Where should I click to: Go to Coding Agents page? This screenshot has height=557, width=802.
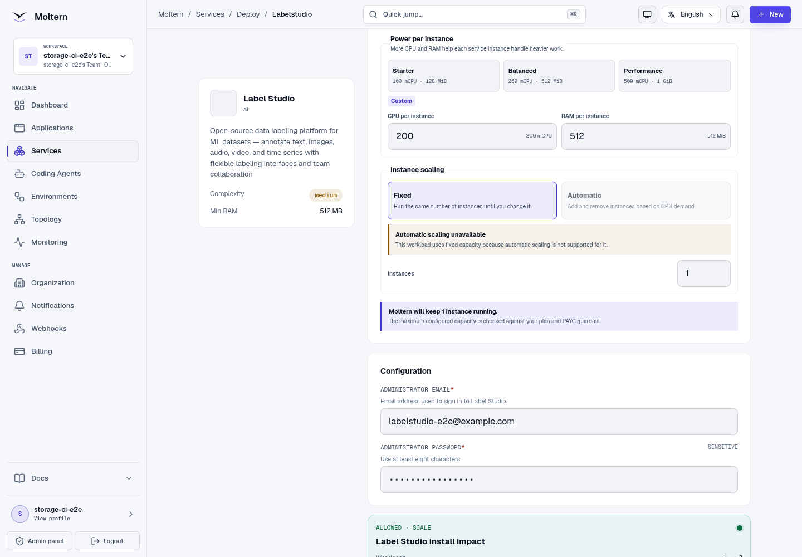pos(72,174)
